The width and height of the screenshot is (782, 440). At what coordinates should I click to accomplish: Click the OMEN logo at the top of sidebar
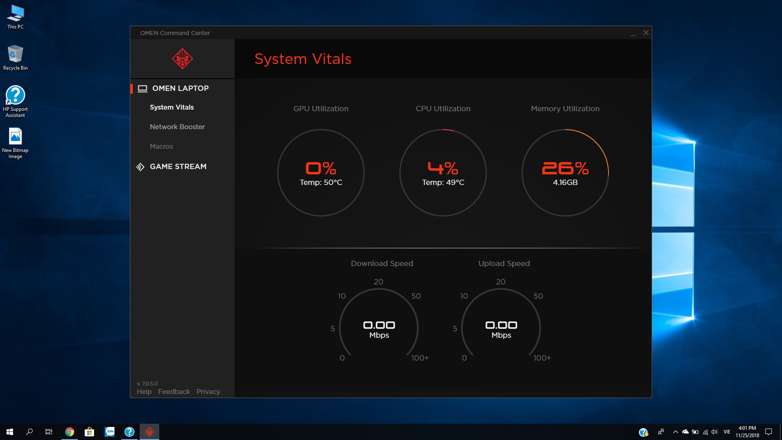(182, 58)
